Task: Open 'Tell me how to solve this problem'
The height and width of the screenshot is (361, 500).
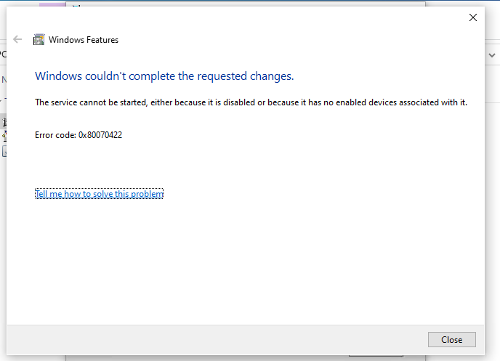Action: (x=99, y=194)
